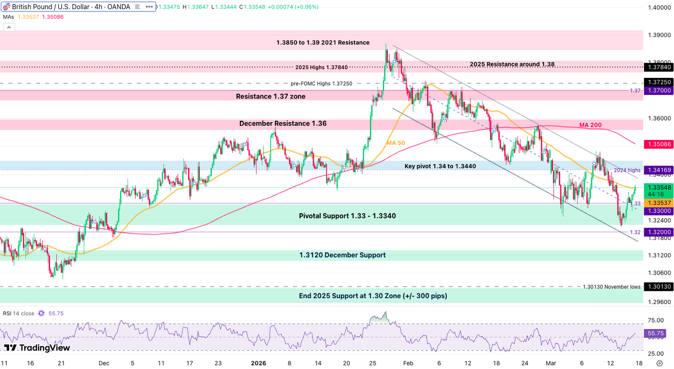Click the orange MA 50 line label
This screenshot has width=674, height=369.
pyautogui.click(x=396, y=143)
